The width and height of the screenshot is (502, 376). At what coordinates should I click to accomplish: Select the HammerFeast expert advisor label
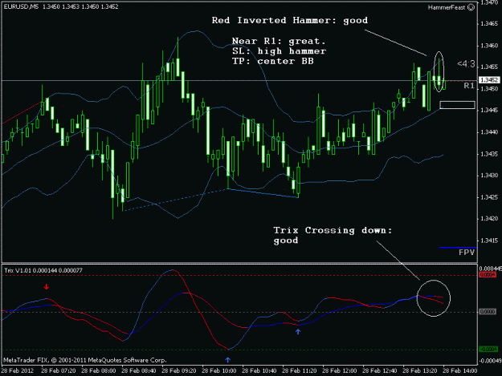[447, 7]
